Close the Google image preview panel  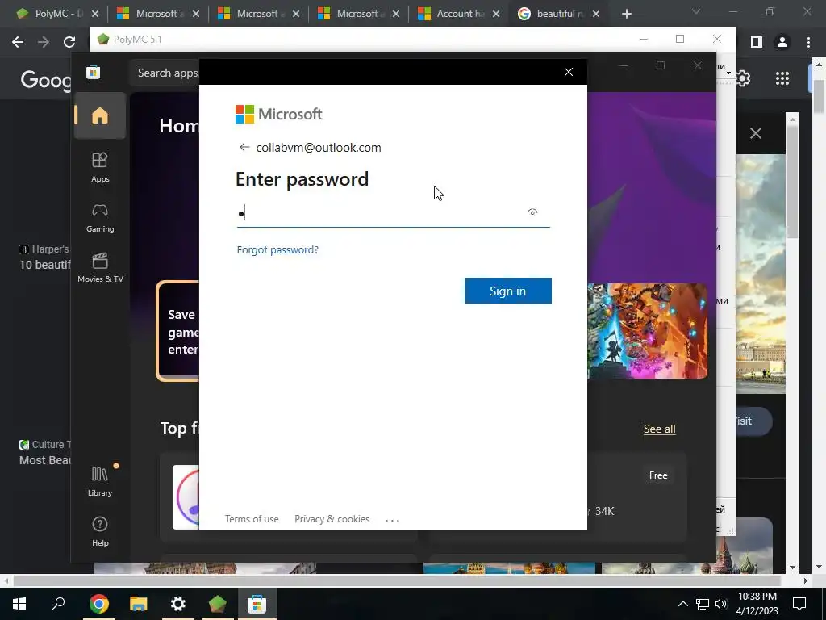pyautogui.click(x=755, y=133)
